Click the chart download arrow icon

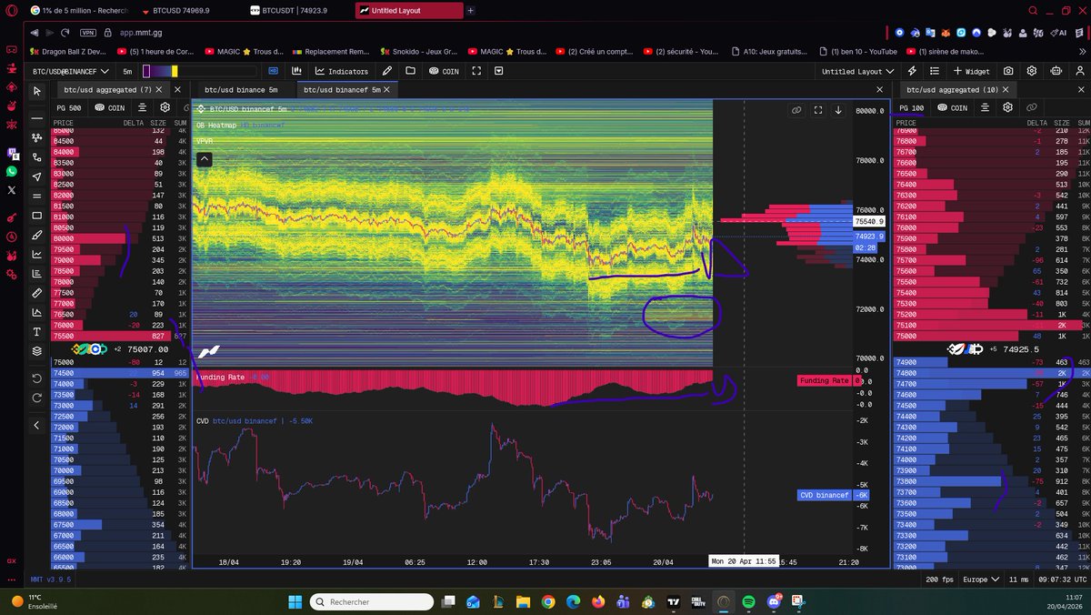[x=838, y=110]
